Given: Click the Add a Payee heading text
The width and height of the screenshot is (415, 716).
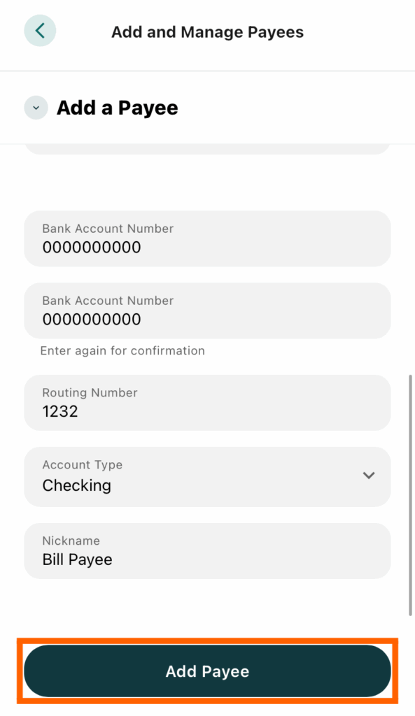Looking at the screenshot, I should coord(116,108).
